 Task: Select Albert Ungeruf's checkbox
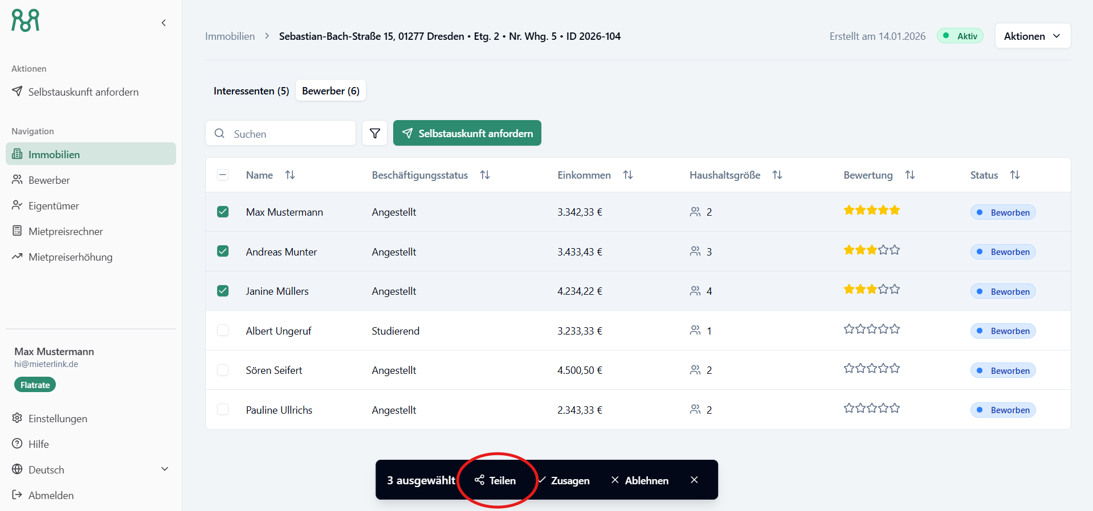[223, 331]
